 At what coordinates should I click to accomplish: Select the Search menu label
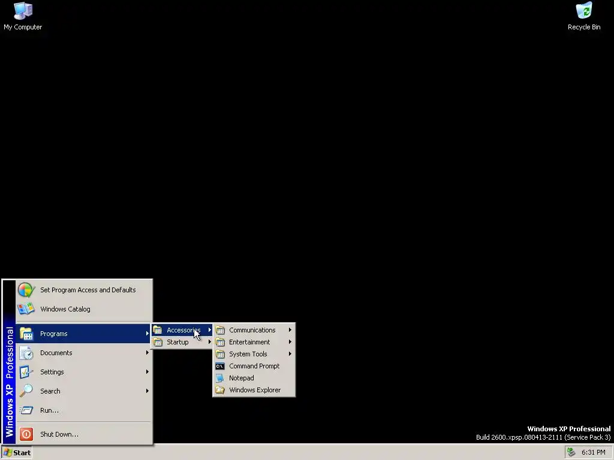coord(50,391)
